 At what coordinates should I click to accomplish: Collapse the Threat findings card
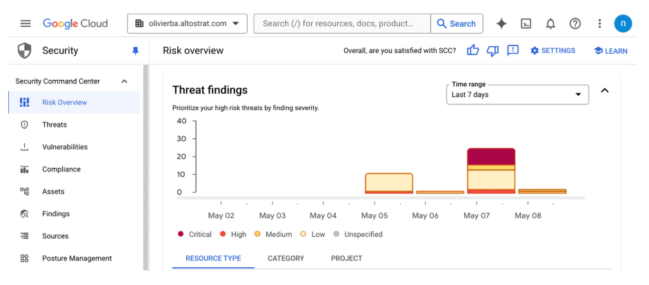click(x=605, y=90)
